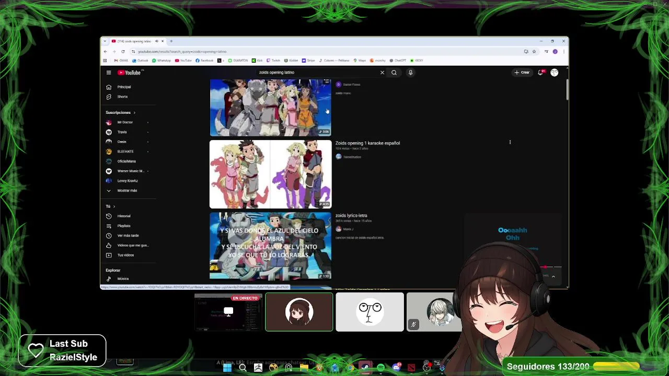
Task: Expand the Tú section chevron
Action: (x=114, y=206)
